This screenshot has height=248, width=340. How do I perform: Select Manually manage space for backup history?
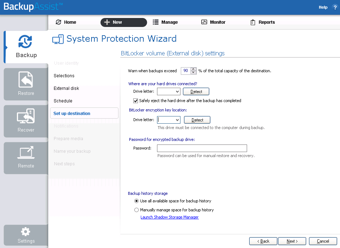click(137, 210)
